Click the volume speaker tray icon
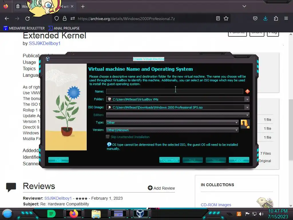293x220 pixels. click(261, 214)
